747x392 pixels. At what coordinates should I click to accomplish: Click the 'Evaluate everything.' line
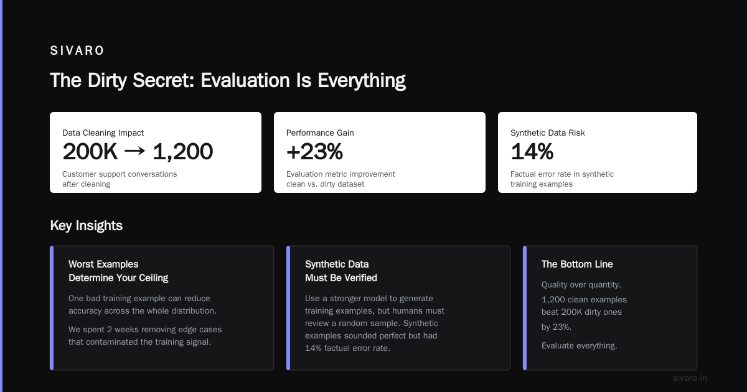click(580, 346)
